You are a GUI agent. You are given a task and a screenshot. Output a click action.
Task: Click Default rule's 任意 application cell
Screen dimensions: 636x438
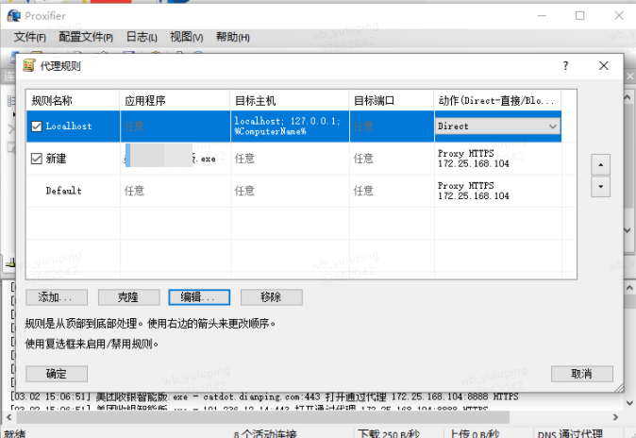[x=176, y=191]
